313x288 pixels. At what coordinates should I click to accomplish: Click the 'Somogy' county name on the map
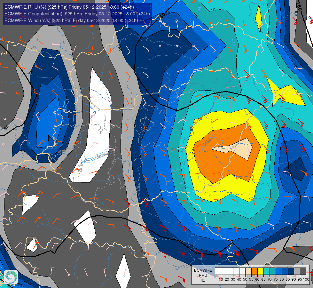(103, 155)
